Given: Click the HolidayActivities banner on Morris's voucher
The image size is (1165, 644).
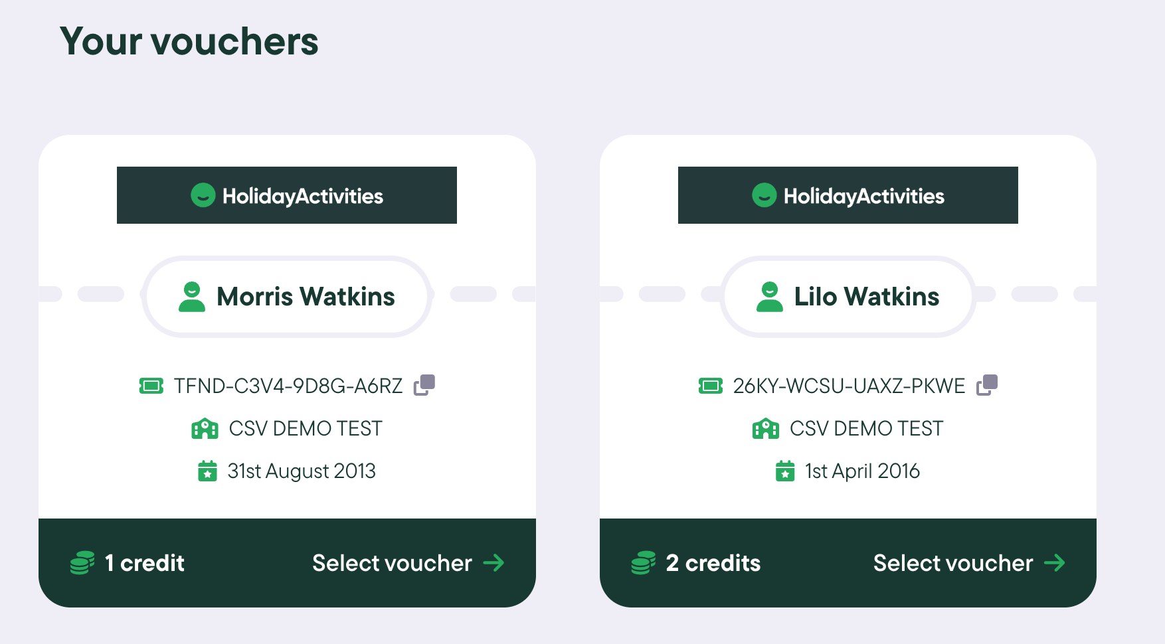Looking at the screenshot, I should [x=287, y=195].
